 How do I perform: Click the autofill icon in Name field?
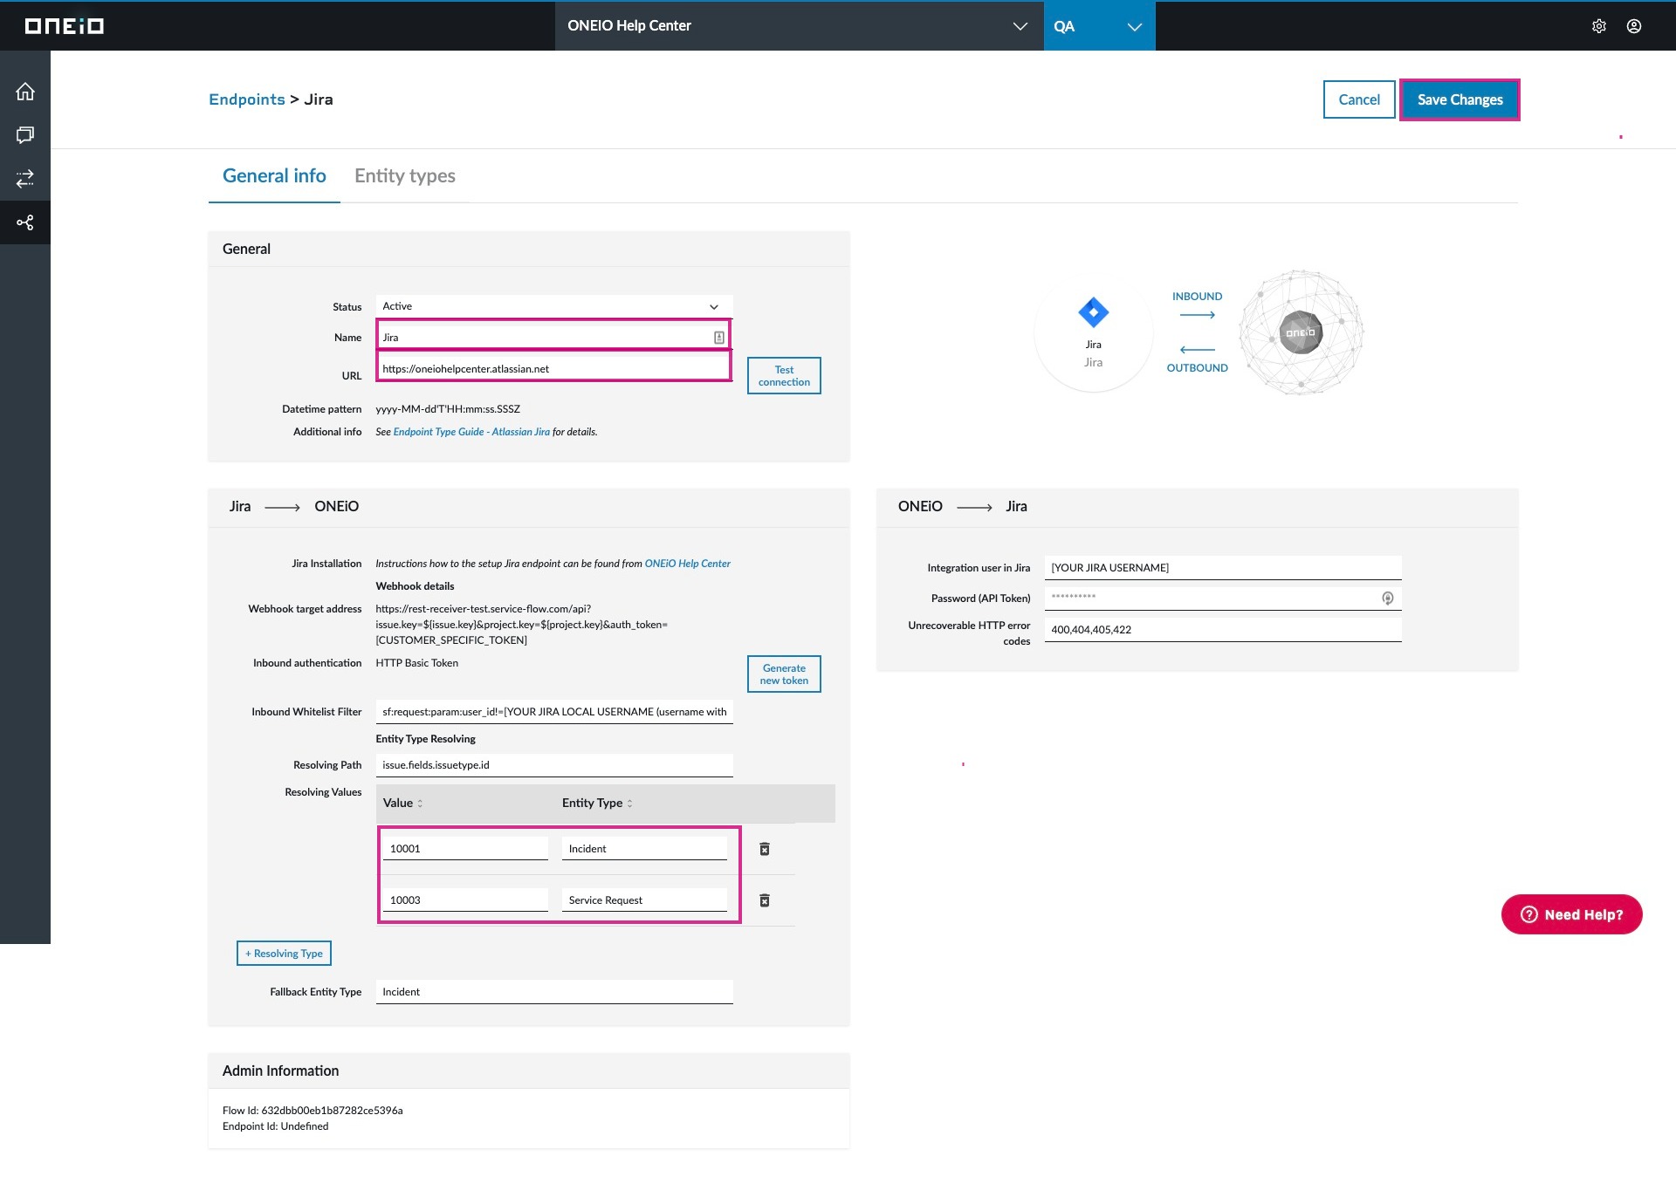719,338
